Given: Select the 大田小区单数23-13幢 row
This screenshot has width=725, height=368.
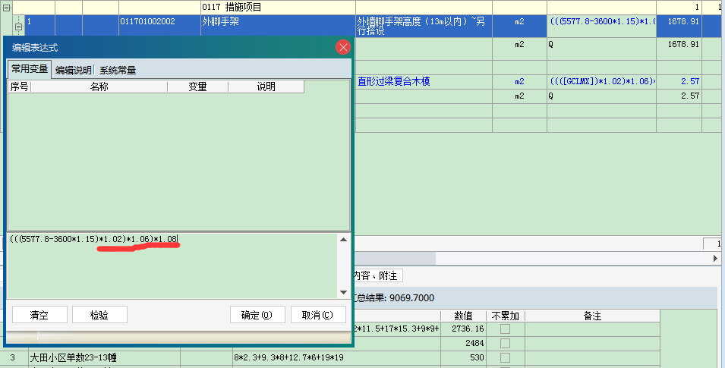Looking at the screenshot, I should click(73, 358).
